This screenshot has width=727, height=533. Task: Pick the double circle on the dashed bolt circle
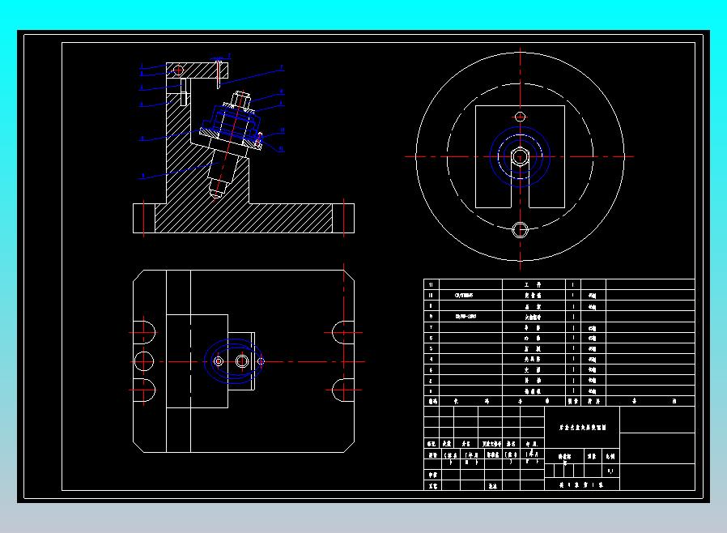520,229
